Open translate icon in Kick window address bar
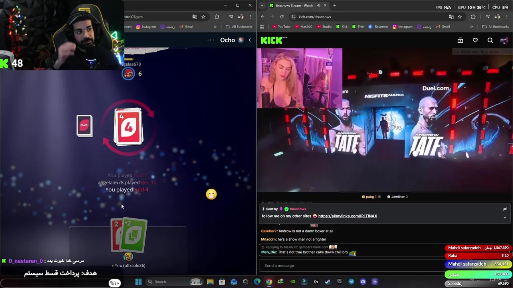 (x=451, y=17)
